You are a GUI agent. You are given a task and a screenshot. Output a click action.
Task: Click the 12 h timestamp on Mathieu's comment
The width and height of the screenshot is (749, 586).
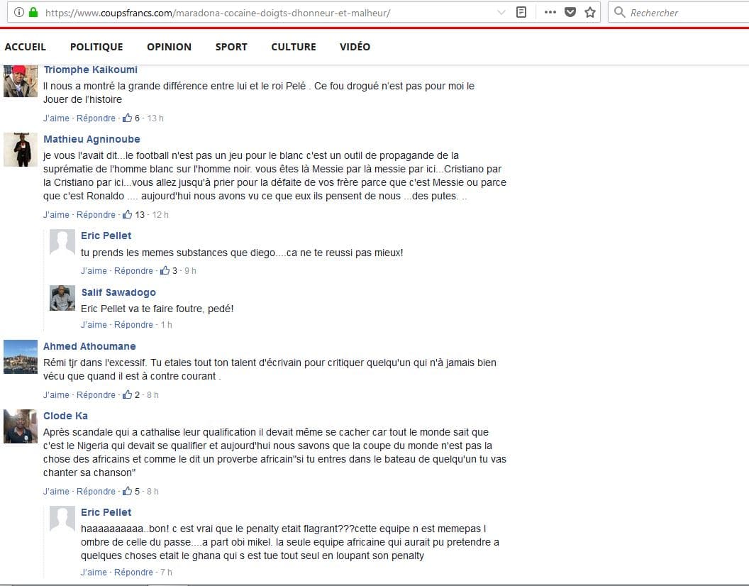(160, 215)
